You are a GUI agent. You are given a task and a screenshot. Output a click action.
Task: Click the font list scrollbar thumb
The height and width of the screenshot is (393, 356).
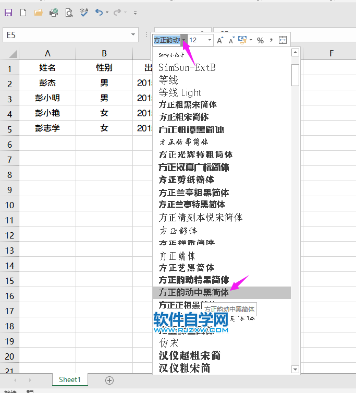pos(296,75)
